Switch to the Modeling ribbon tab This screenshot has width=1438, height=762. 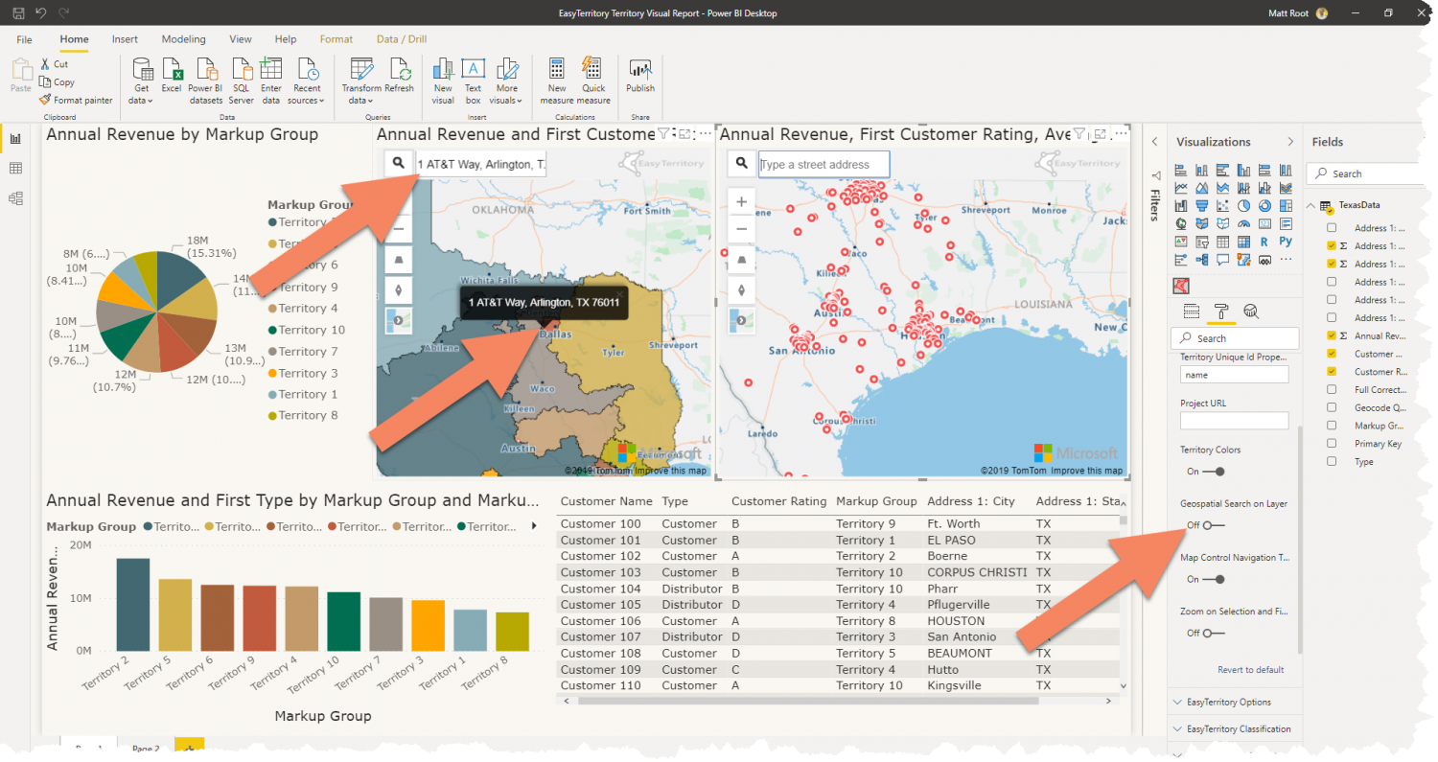[x=183, y=38]
